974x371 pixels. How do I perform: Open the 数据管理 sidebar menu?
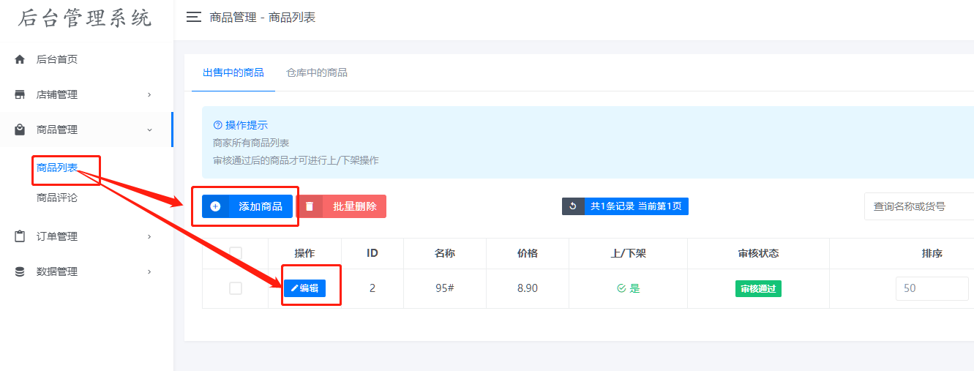(x=86, y=271)
